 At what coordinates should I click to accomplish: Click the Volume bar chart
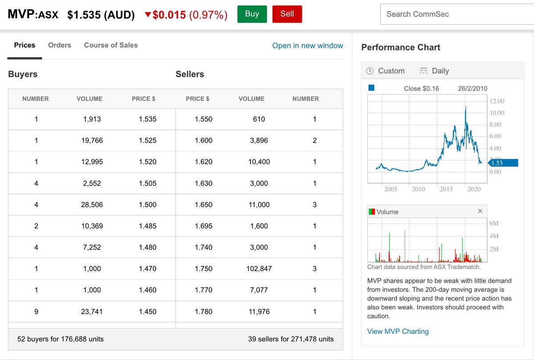(428, 240)
